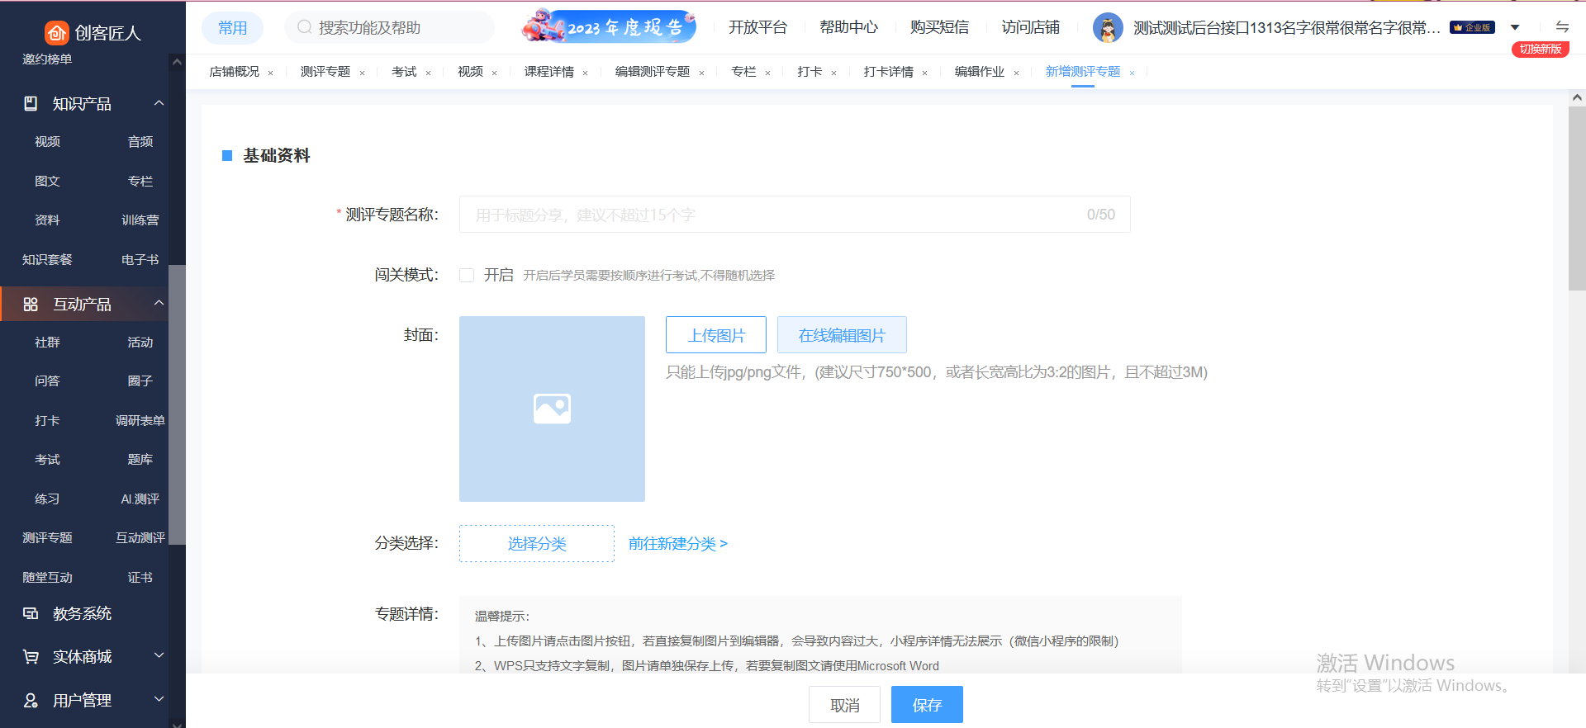Viewport: 1586px width, 728px height.
Task: Click the search magnifier icon
Action: pos(304,27)
